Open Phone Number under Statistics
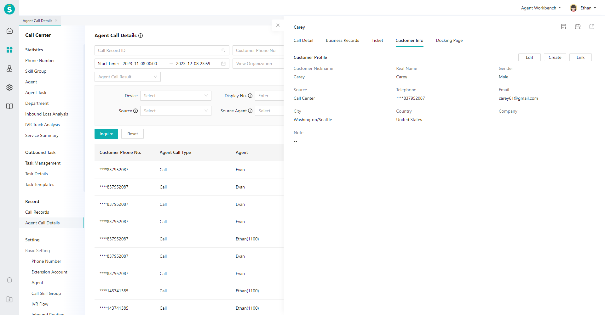Screen dimensions: 605x315 [x=40, y=60]
